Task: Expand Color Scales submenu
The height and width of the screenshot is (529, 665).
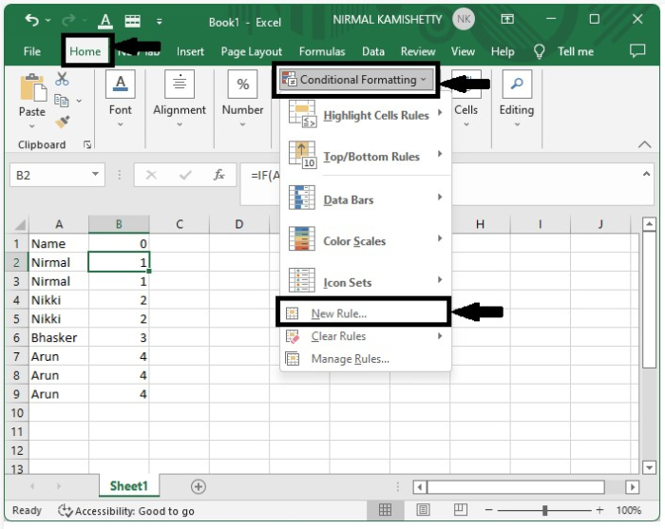Action: (x=365, y=241)
